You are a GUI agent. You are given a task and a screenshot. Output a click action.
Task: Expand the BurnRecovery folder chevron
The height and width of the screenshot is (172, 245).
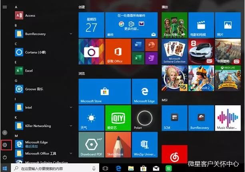pyautogui.click(x=71, y=34)
